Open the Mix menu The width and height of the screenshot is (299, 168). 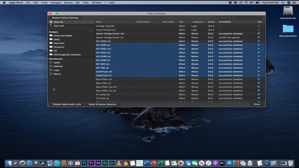78,3
